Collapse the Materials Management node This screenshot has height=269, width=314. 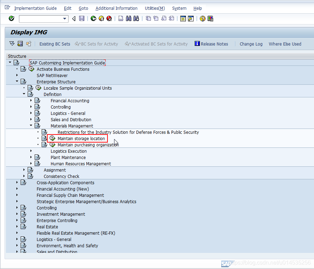point(31,125)
